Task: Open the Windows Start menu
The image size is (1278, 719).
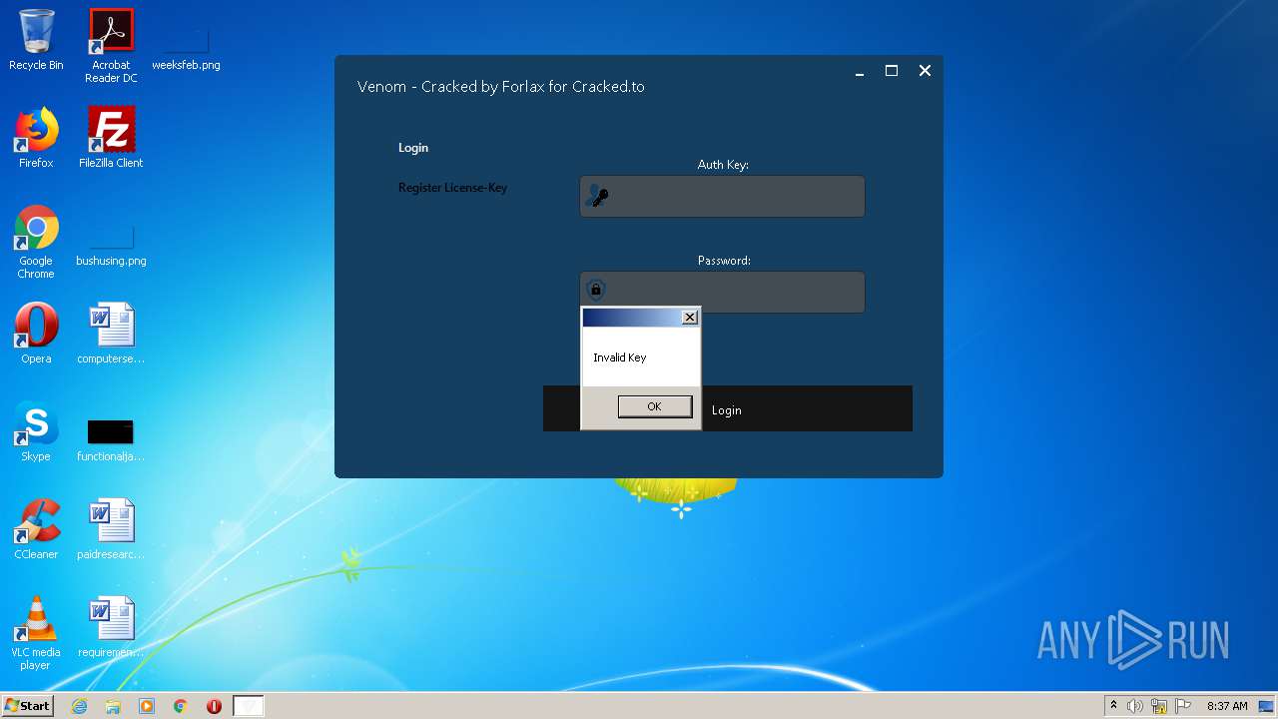Action: [27, 705]
